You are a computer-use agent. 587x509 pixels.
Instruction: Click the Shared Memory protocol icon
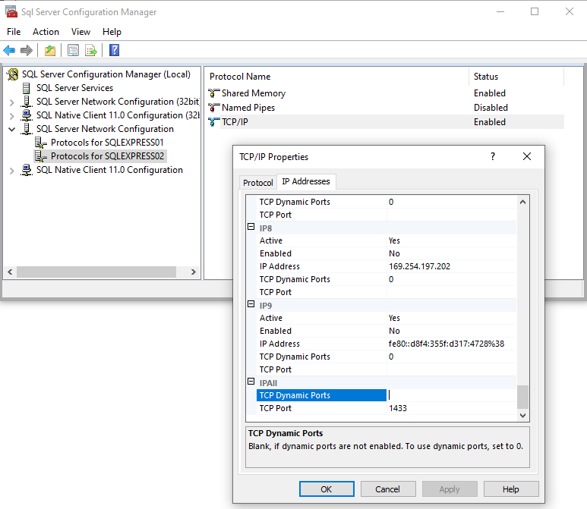pyautogui.click(x=213, y=93)
